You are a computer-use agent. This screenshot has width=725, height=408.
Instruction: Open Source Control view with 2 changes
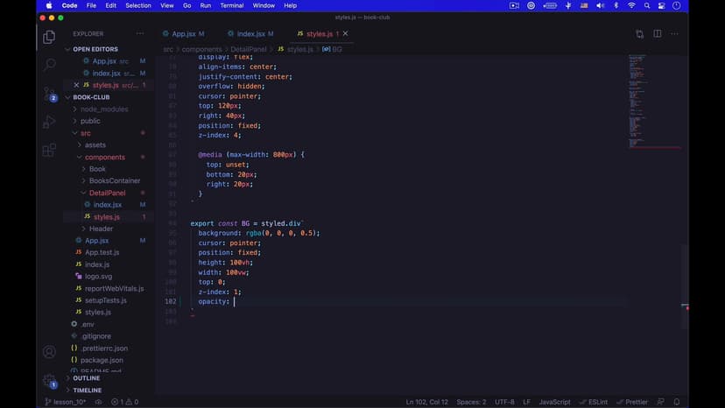[x=49, y=94]
